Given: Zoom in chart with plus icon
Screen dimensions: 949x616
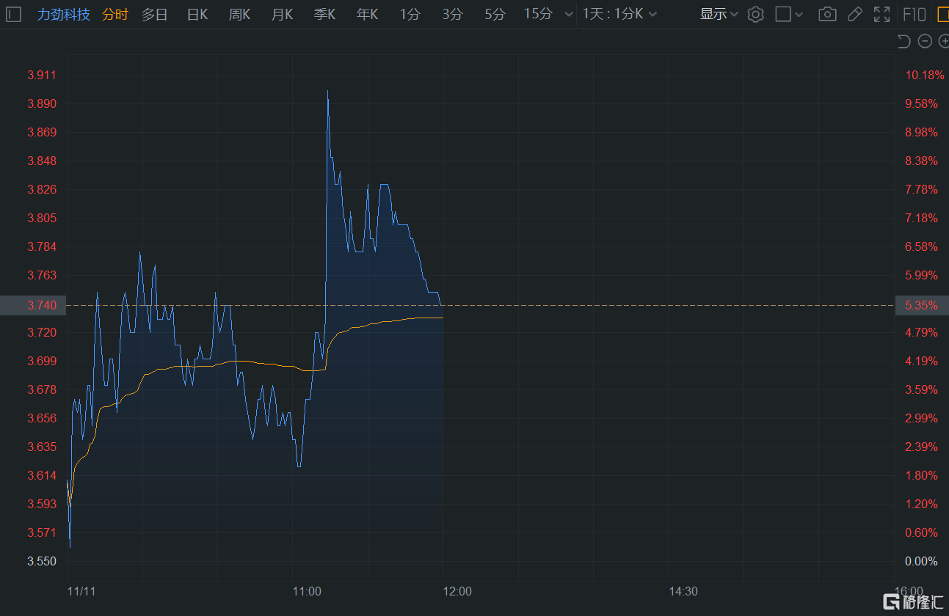Looking at the screenshot, I should 944,41.
